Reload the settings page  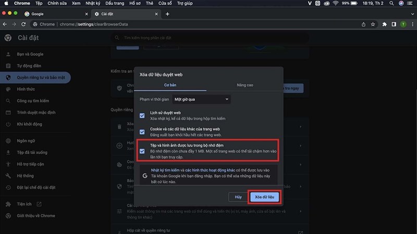[x=23, y=24]
